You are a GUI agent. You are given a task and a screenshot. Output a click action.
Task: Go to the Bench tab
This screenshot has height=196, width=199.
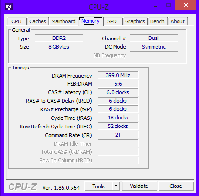(157, 21)
